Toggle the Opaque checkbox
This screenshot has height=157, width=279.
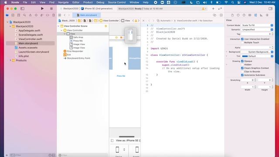click(x=242, y=61)
